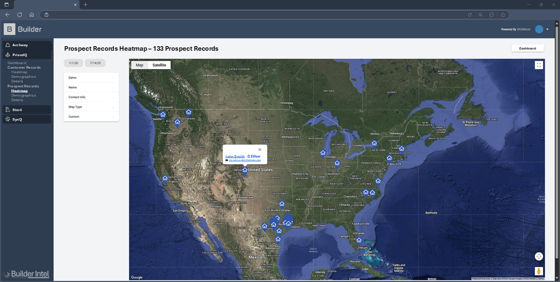
Task: Click the browser refresh icon
Action: coord(20,15)
